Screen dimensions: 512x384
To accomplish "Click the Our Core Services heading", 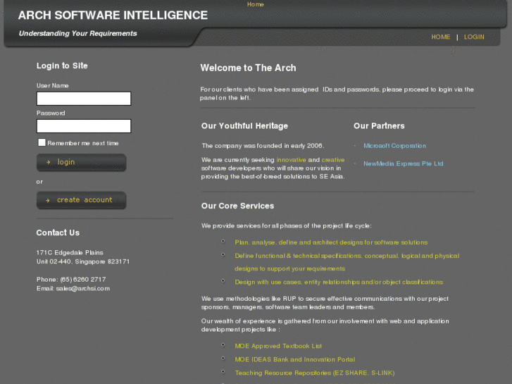I will point(237,206).
